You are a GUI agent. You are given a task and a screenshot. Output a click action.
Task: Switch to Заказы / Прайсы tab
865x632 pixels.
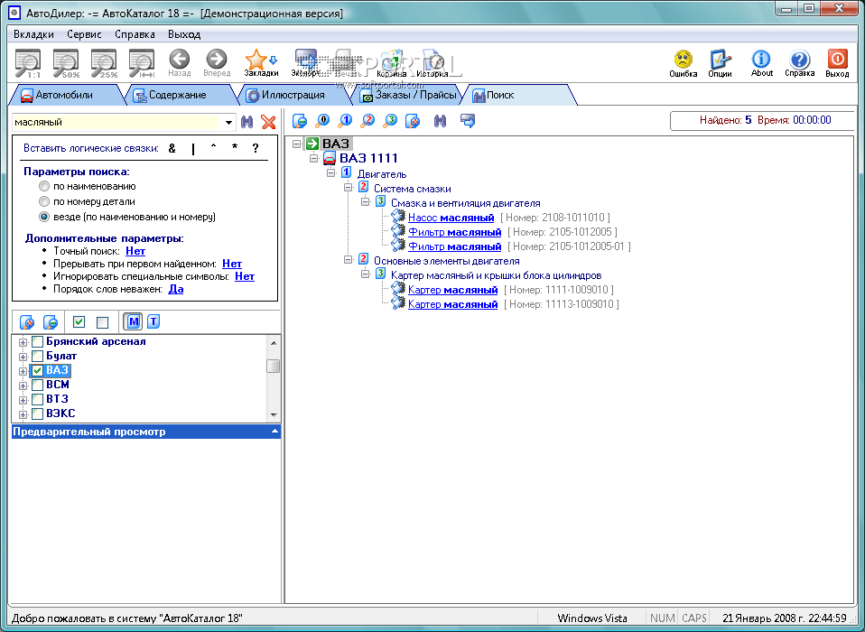408,95
